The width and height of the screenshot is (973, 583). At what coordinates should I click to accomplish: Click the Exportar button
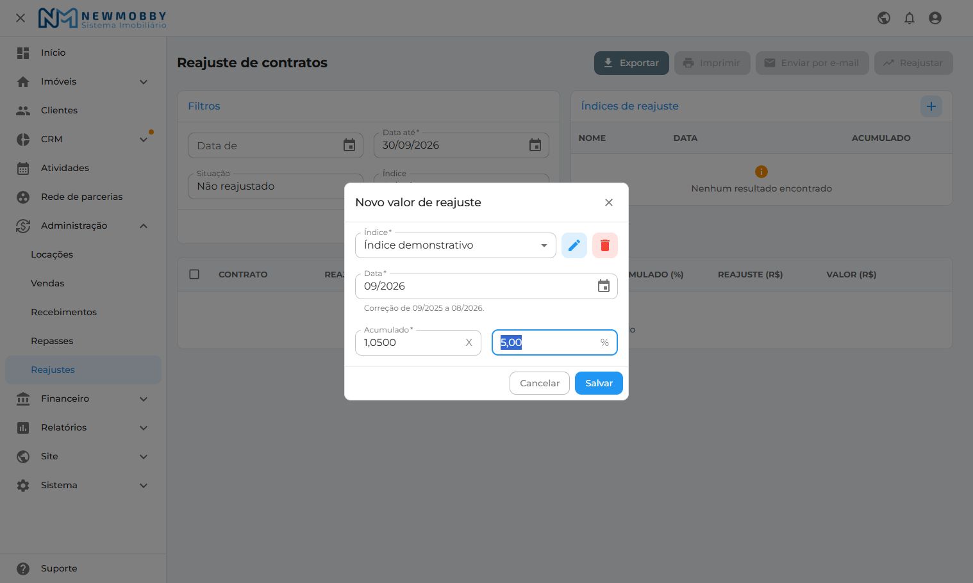click(x=631, y=63)
